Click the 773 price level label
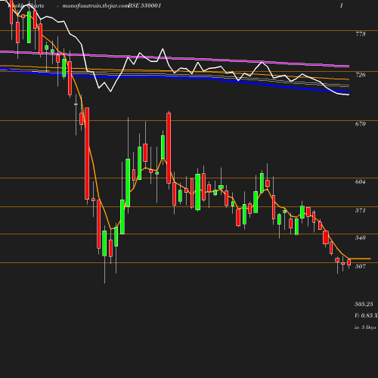The height and width of the screenshot is (378, 378). (x=361, y=34)
